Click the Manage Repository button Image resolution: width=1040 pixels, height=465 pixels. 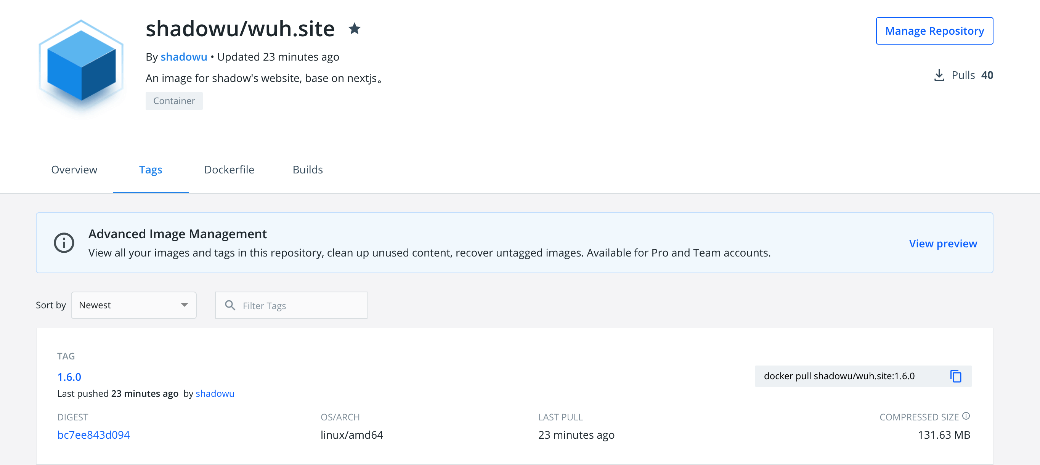tap(934, 30)
